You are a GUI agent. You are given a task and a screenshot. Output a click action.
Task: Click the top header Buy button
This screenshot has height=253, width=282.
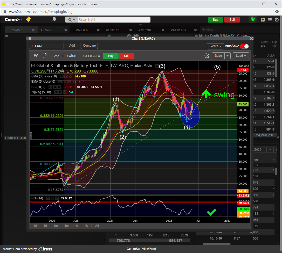pyautogui.click(x=216, y=20)
